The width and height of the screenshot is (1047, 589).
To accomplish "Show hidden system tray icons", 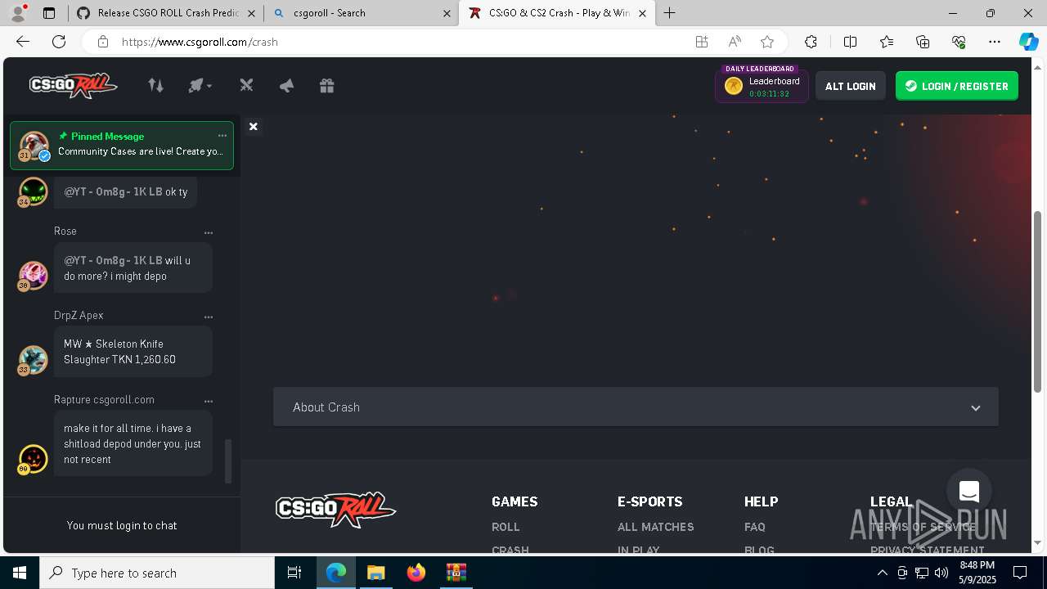I will click(882, 573).
